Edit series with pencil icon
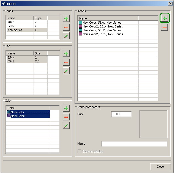 point(66,36)
